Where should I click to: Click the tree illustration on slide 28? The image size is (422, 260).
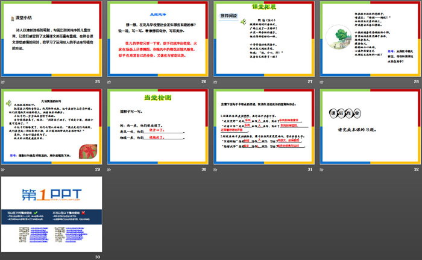click(339, 37)
